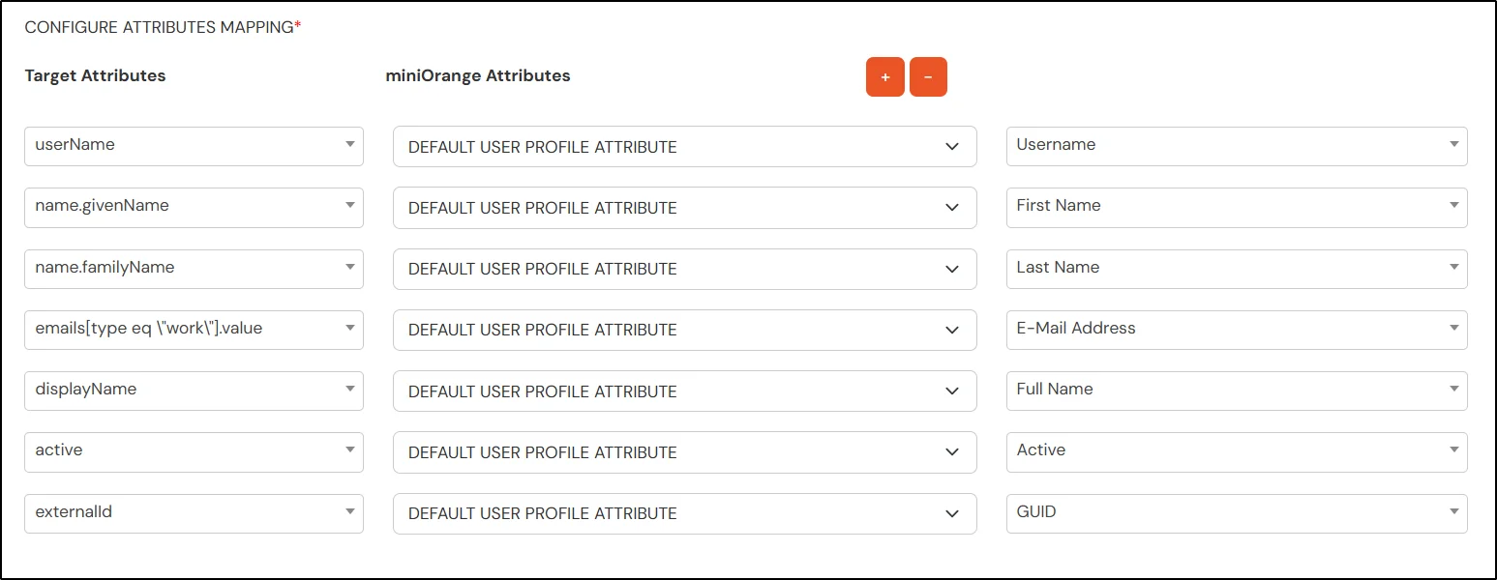Expand profile attribute type dropdown in active row
This screenshot has height=580, width=1497.
685,452
